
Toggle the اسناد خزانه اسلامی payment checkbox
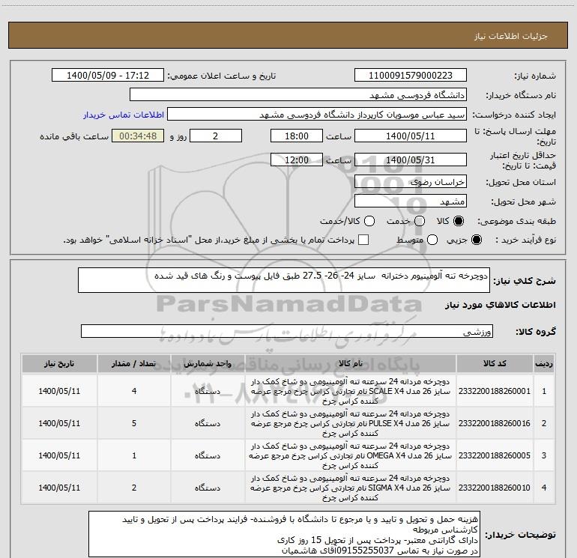coord(363,240)
